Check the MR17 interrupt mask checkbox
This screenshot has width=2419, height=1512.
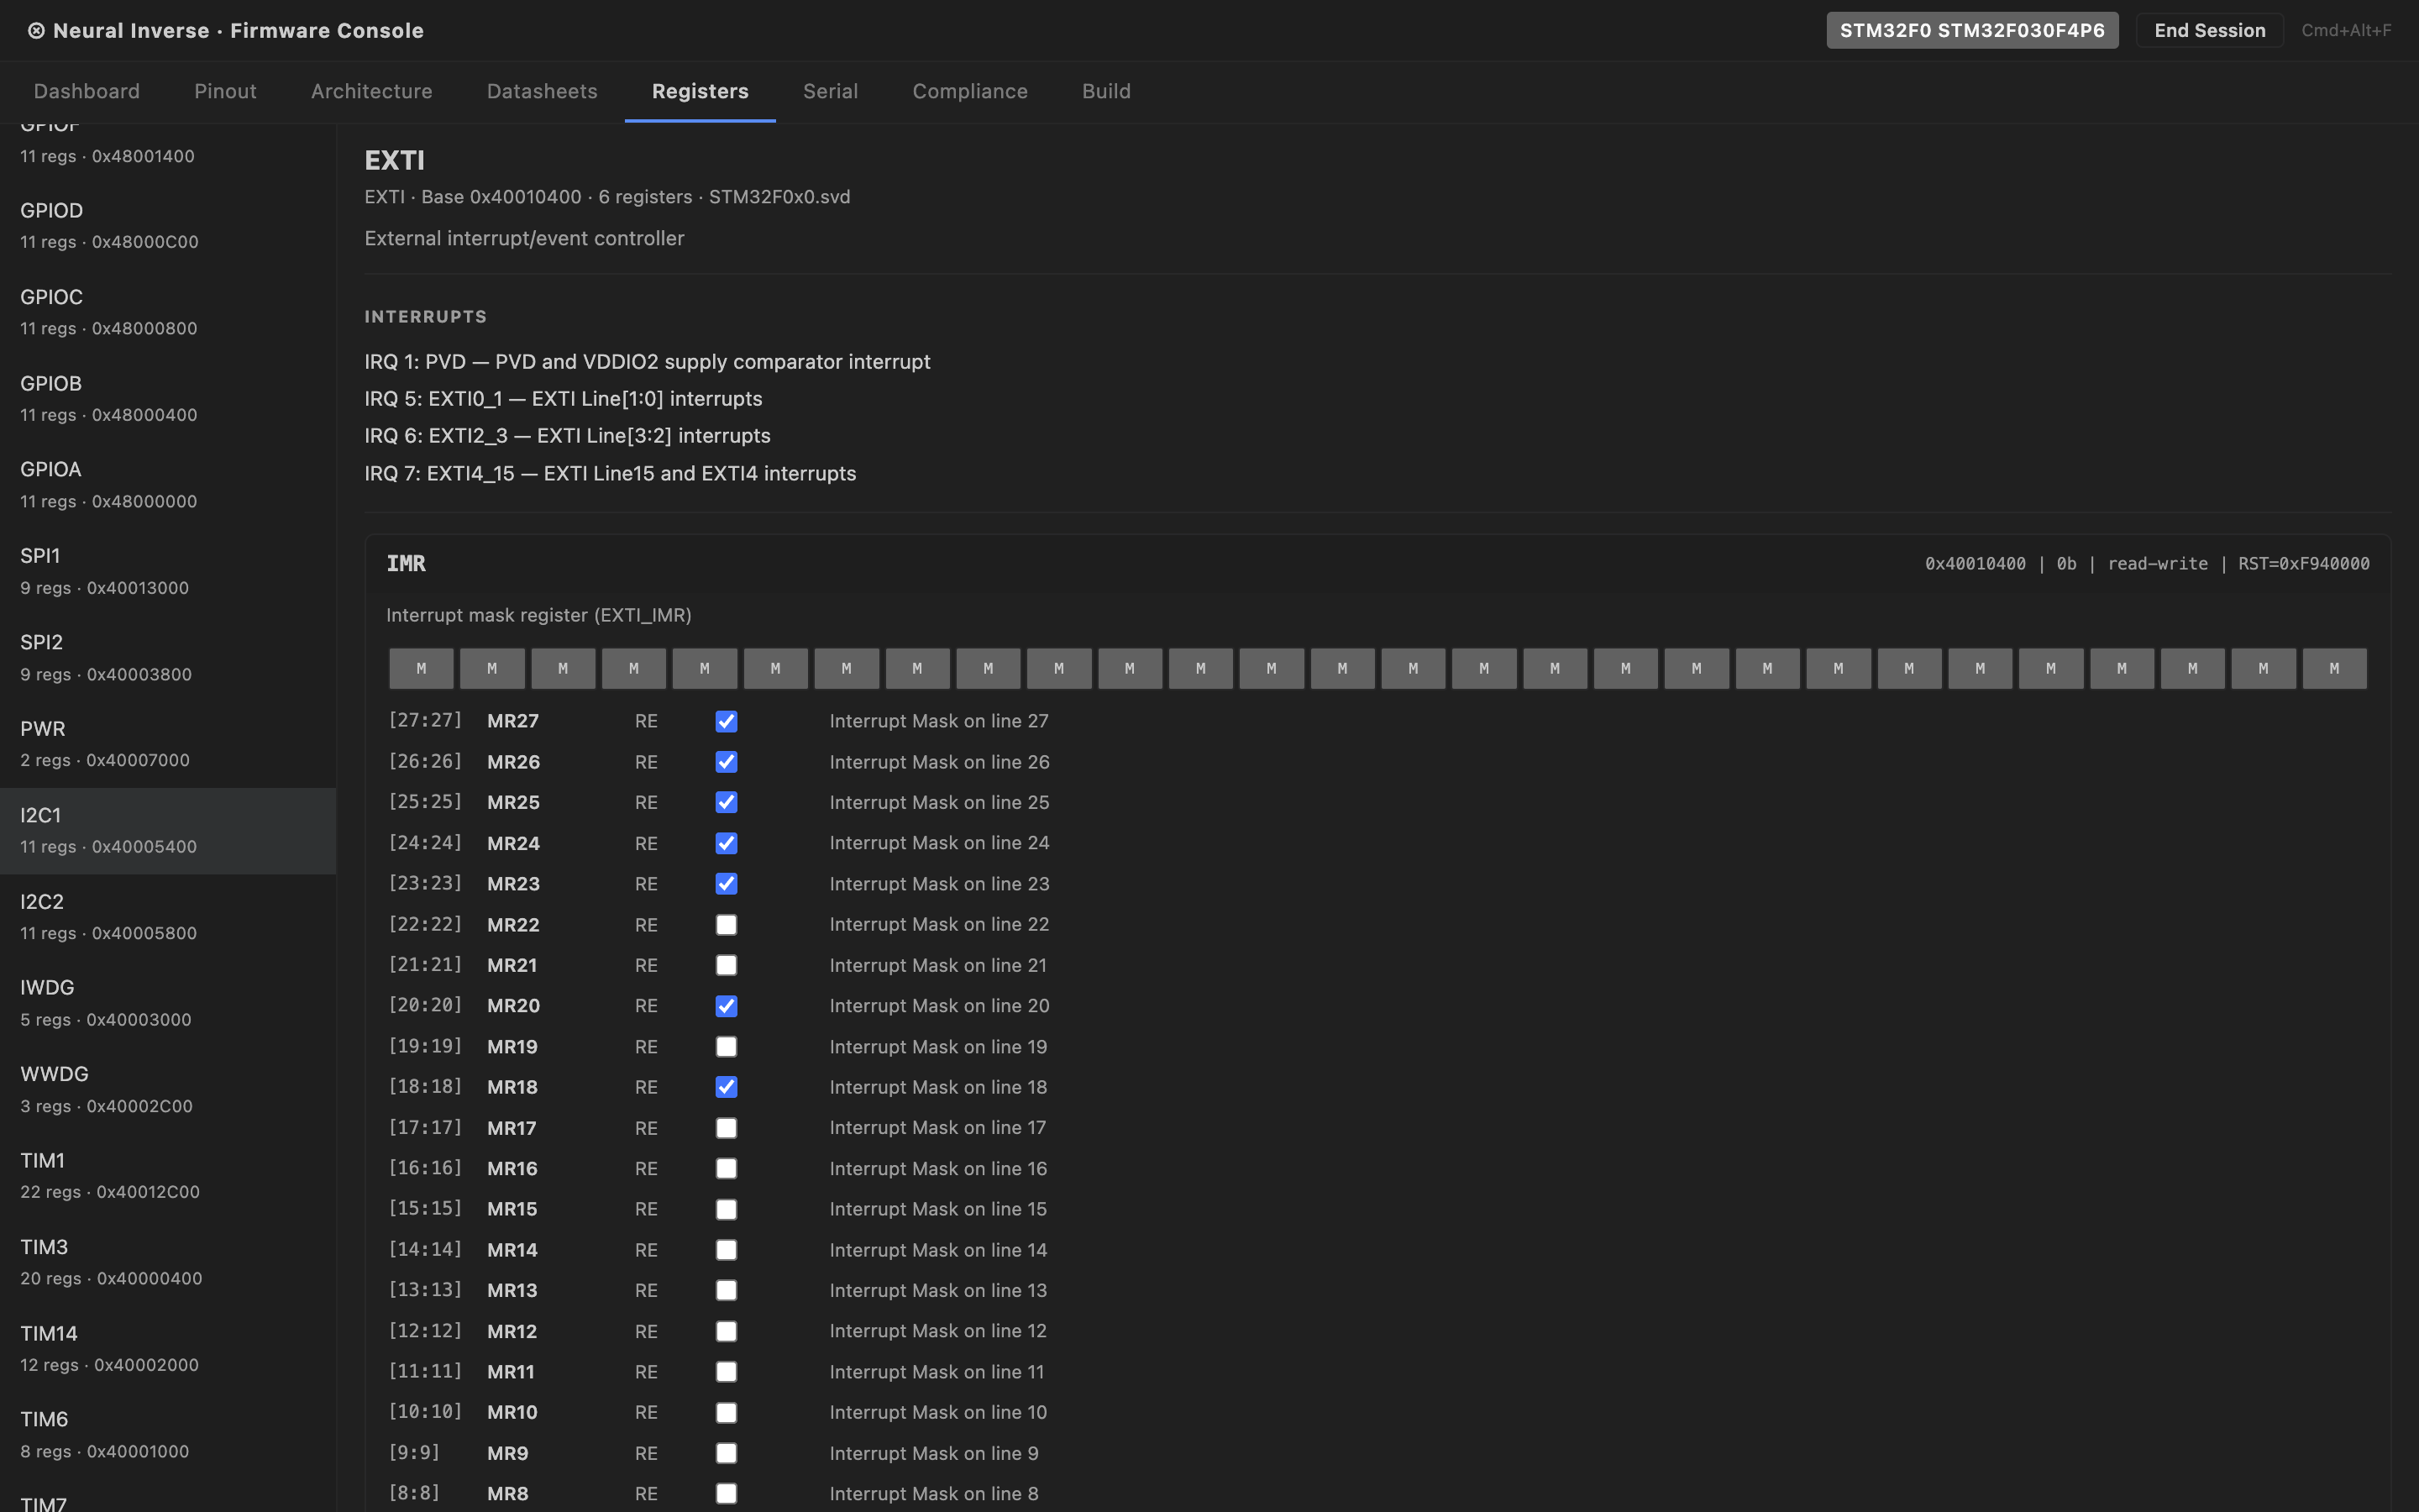coord(727,1128)
